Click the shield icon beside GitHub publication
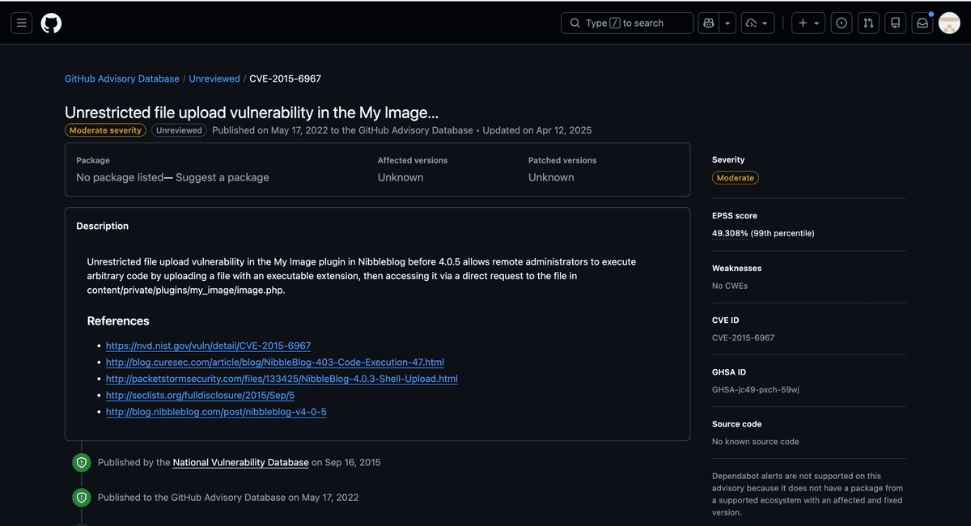The image size is (971, 526). 80,497
